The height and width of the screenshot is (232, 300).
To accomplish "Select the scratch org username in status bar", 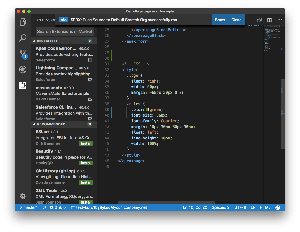I will pyautogui.click(x=109, y=207).
